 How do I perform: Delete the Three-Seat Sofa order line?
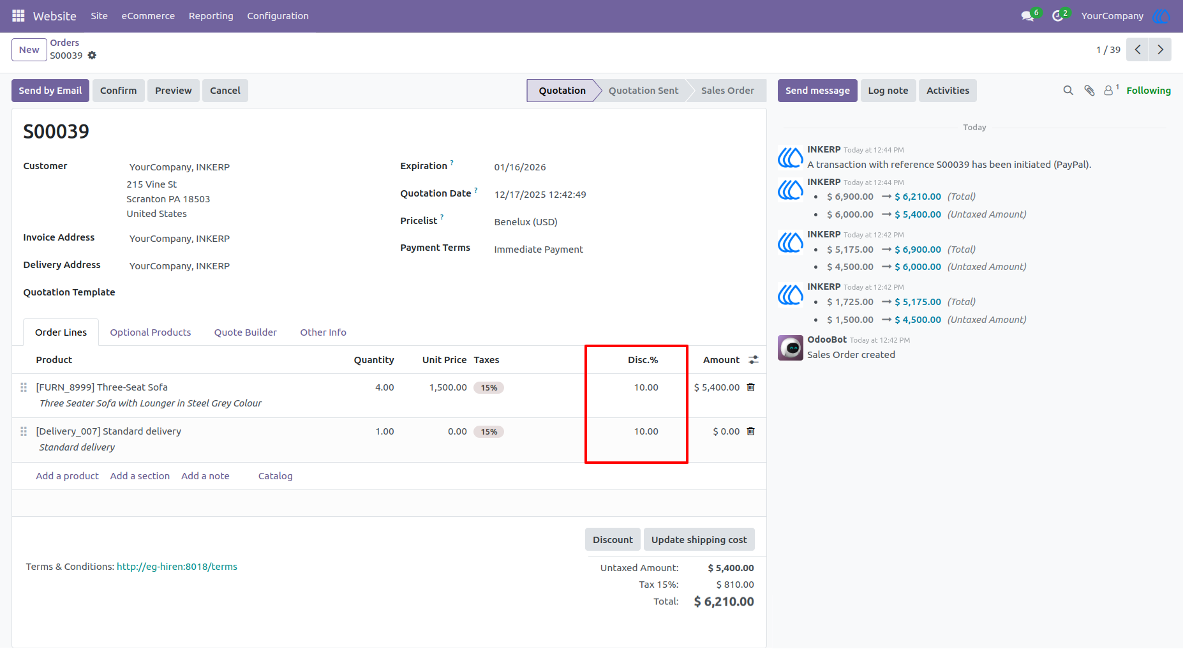(x=751, y=387)
